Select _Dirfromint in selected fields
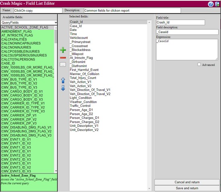Image resolution: width=221 pixels, height=192 pixels. tap(108, 62)
